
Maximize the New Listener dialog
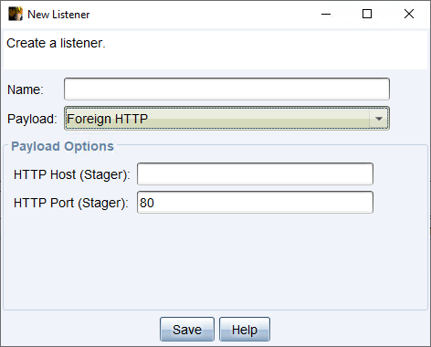pyautogui.click(x=367, y=14)
